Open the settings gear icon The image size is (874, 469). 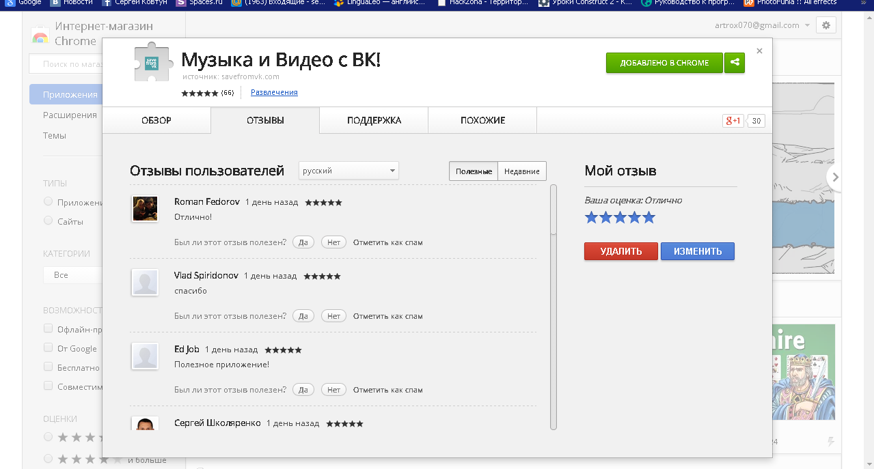pyautogui.click(x=825, y=25)
